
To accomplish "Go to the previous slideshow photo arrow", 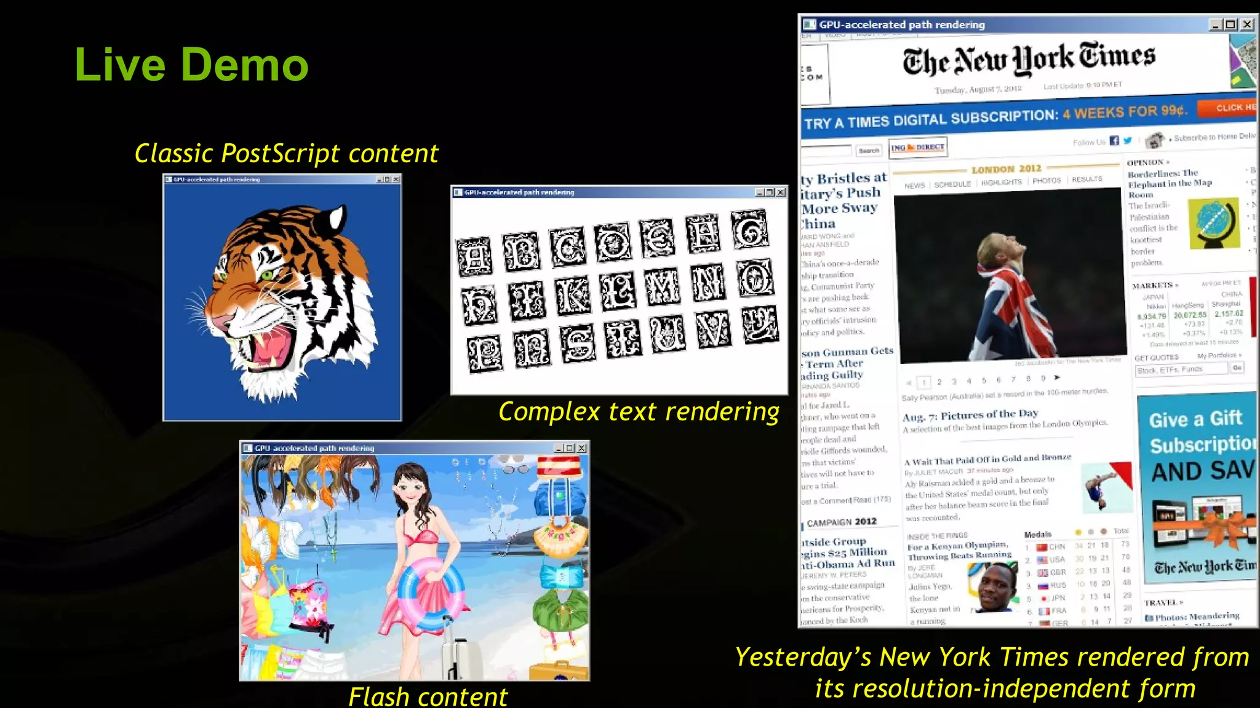I will [x=908, y=382].
